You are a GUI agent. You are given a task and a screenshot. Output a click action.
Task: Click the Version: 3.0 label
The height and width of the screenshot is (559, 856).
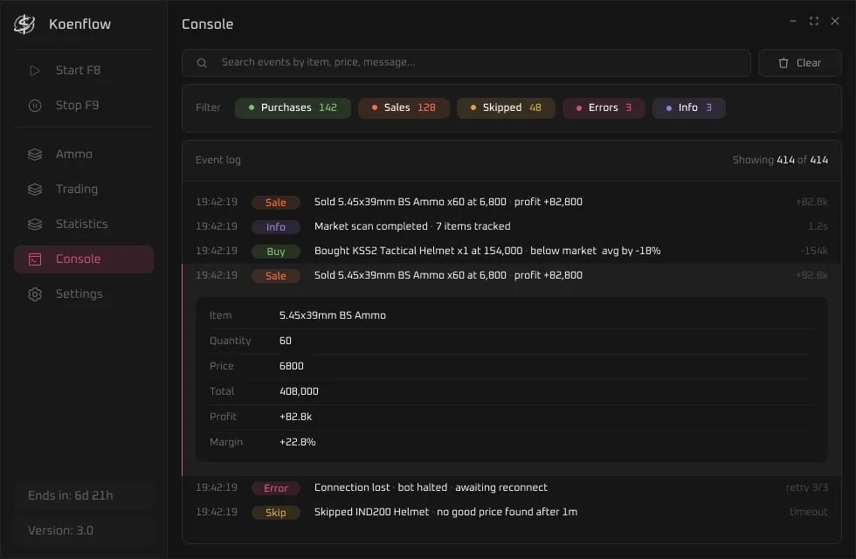pyautogui.click(x=60, y=531)
